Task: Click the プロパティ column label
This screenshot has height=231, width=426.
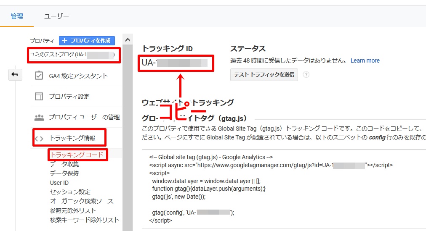Action: 42,41
